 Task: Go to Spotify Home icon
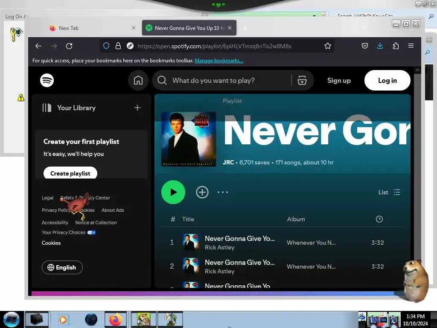tap(138, 80)
